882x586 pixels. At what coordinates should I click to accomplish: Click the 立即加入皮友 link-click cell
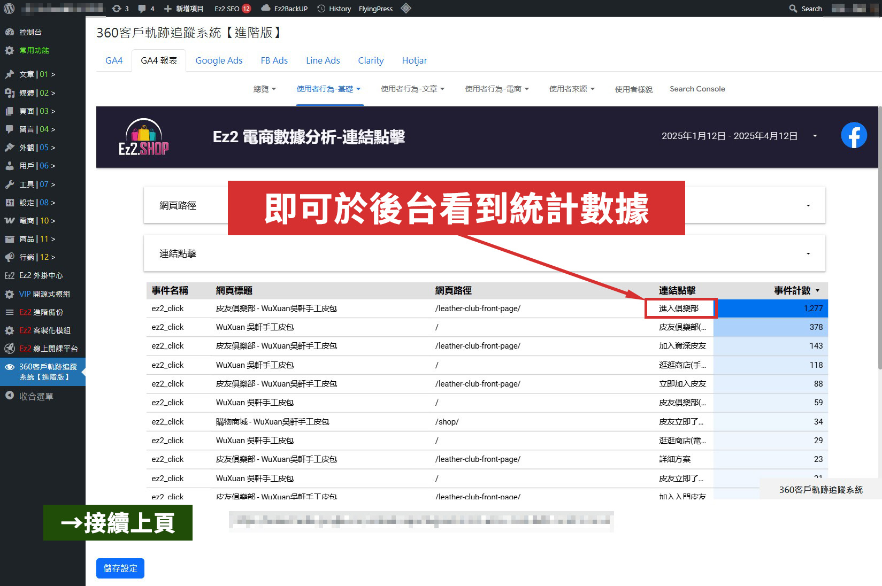click(x=682, y=384)
